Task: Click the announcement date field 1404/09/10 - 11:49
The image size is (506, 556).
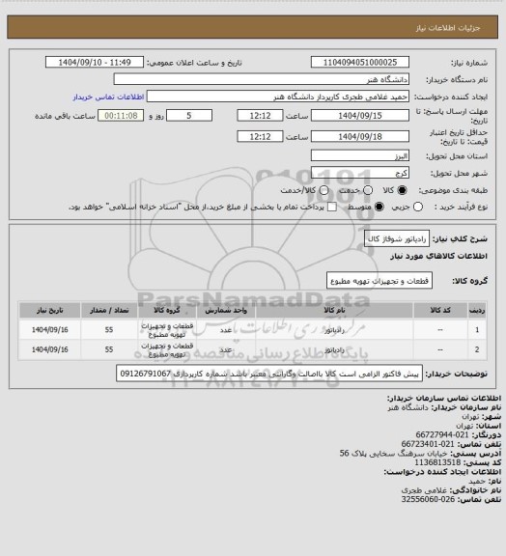Action: (95, 63)
